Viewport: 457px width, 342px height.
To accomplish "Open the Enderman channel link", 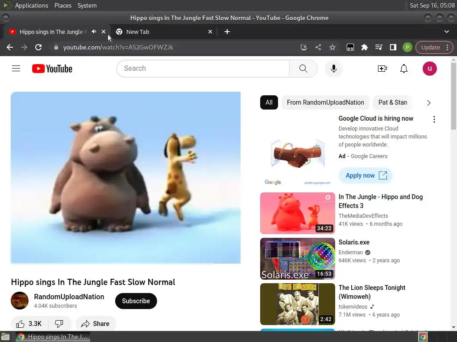I will [x=351, y=252].
